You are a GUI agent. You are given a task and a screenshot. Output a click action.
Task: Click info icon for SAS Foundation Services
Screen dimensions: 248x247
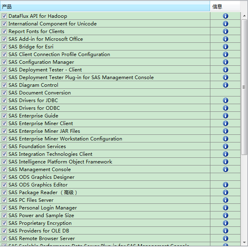point(225,147)
